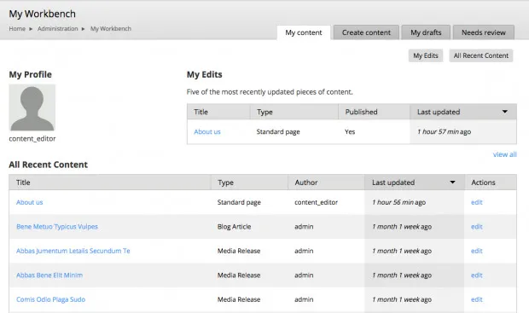
Task: Open About us in All Recent Content
Action: 29,202
